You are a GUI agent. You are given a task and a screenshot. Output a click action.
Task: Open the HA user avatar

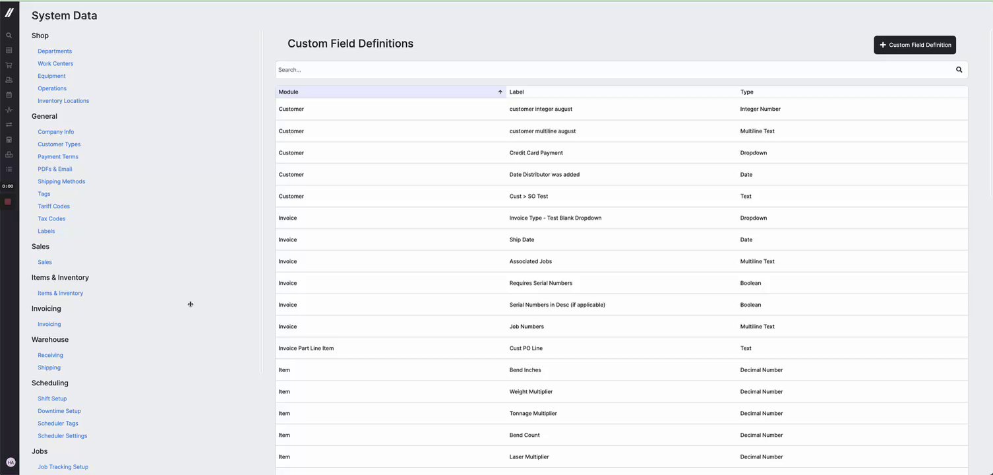point(11,462)
